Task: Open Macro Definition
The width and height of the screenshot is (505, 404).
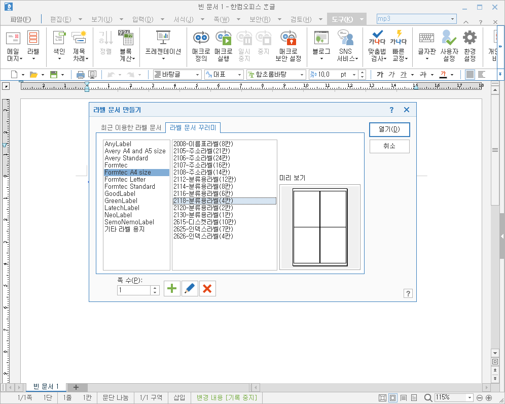Action: tap(201, 46)
